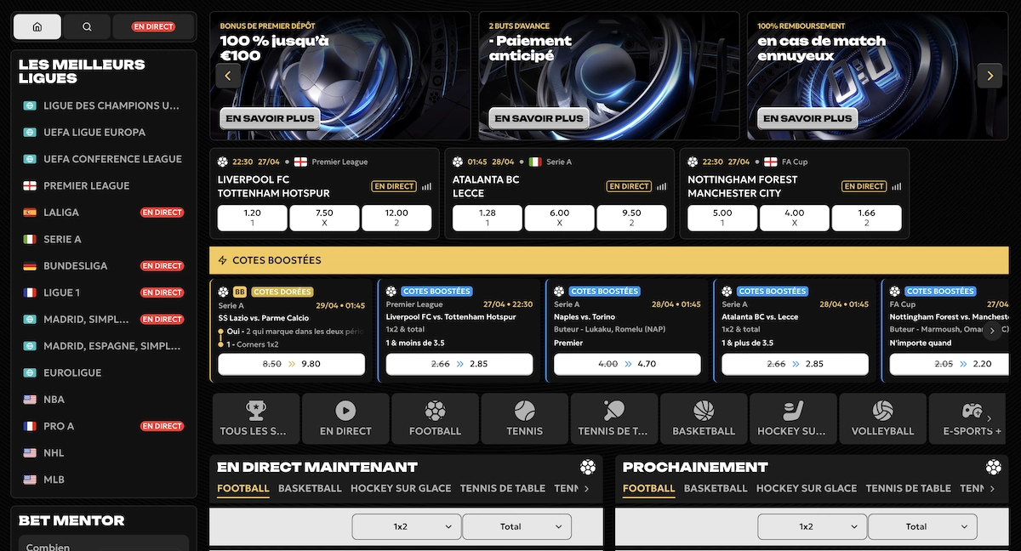This screenshot has width=1021, height=551.
Task: Select the Football sport icon
Action: click(435, 418)
